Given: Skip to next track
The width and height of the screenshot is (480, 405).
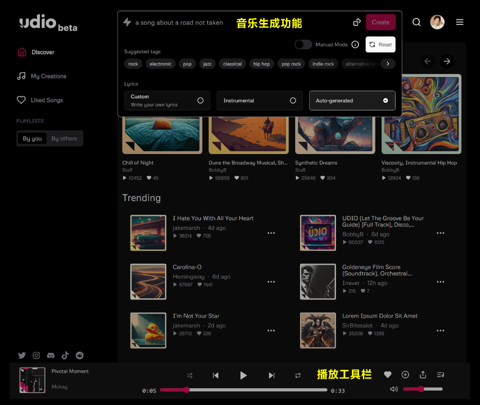Looking at the screenshot, I should coord(272,375).
